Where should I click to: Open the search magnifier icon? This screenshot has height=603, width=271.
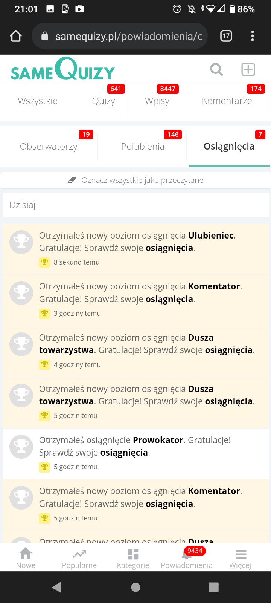pyautogui.click(x=216, y=69)
